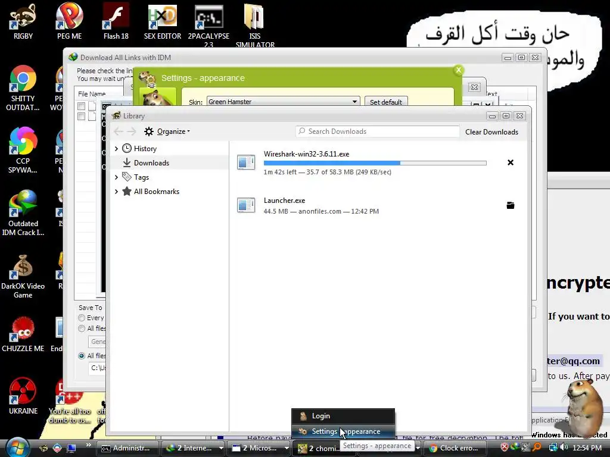610x457 pixels.
Task: Select the unselected 'All files' radio in IDM
Action: coord(82,328)
